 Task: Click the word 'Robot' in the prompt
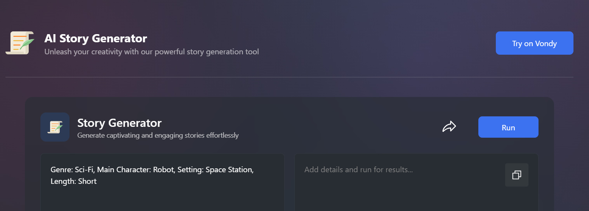click(x=163, y=169)
